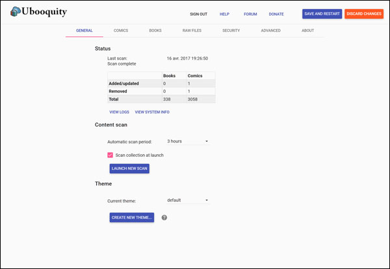Open the Donate link
The height and width of the screenshot is (269, 390).
click(276, 14)
